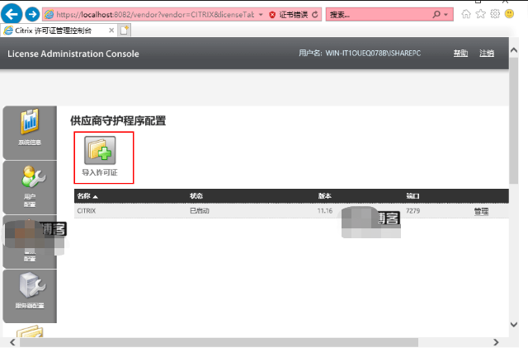528x352 pixels.
Task: Open the search provider dropdown arrow
Action: 445,15
